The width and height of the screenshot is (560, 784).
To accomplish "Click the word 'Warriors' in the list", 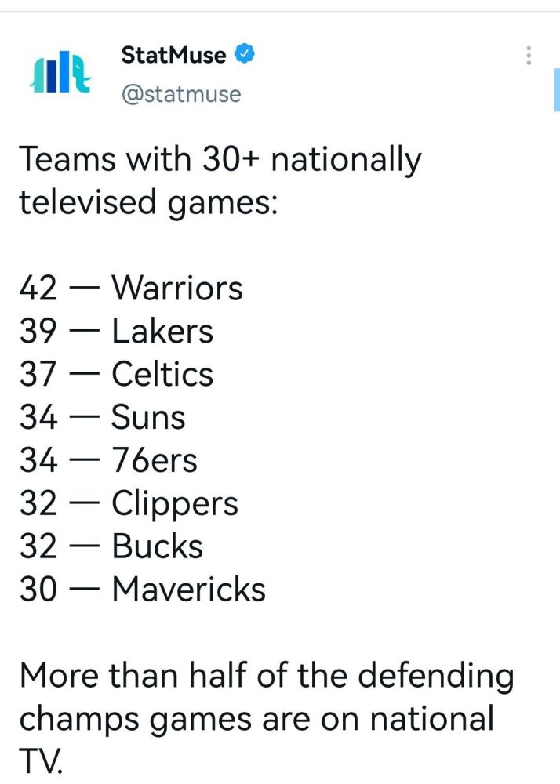I will (177, 288).
